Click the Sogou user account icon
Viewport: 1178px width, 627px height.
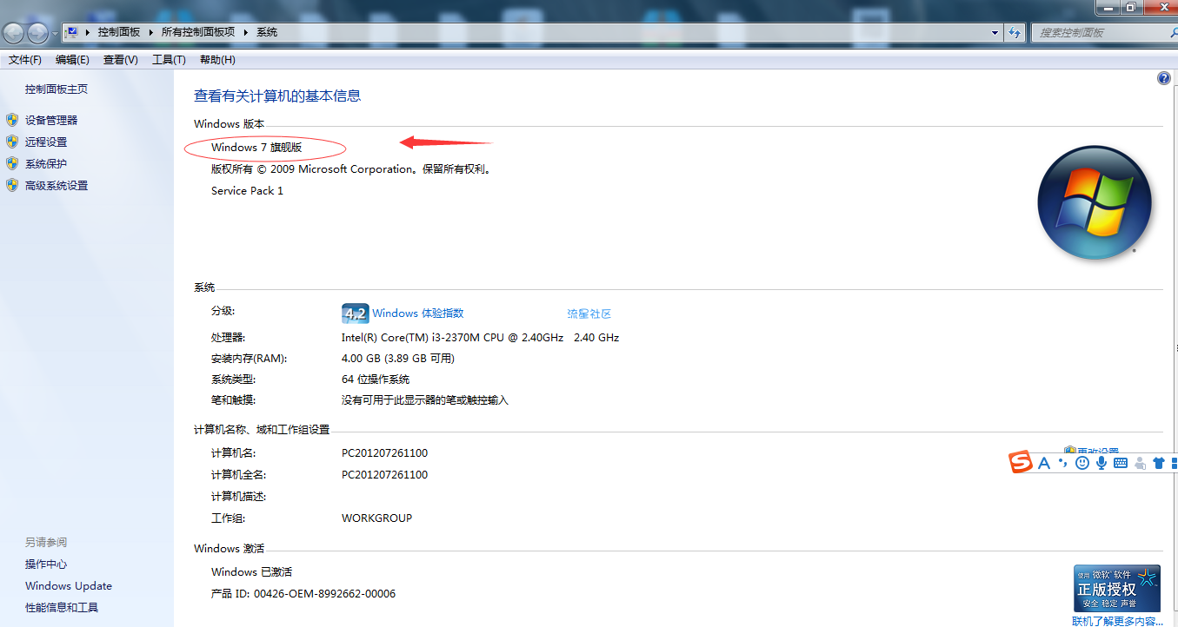[x=1140, y=463]
